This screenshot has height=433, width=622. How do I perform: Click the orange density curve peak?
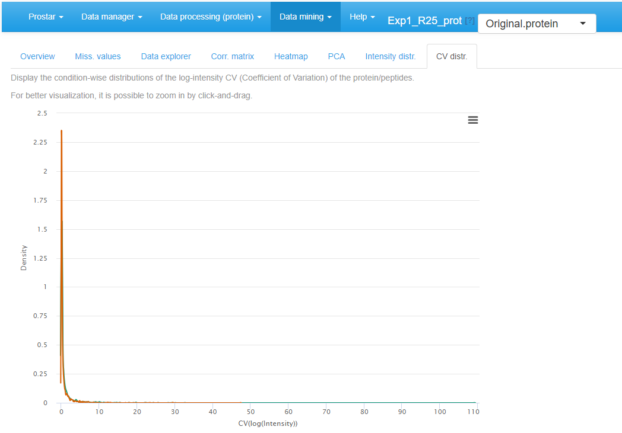coord(61,130)
